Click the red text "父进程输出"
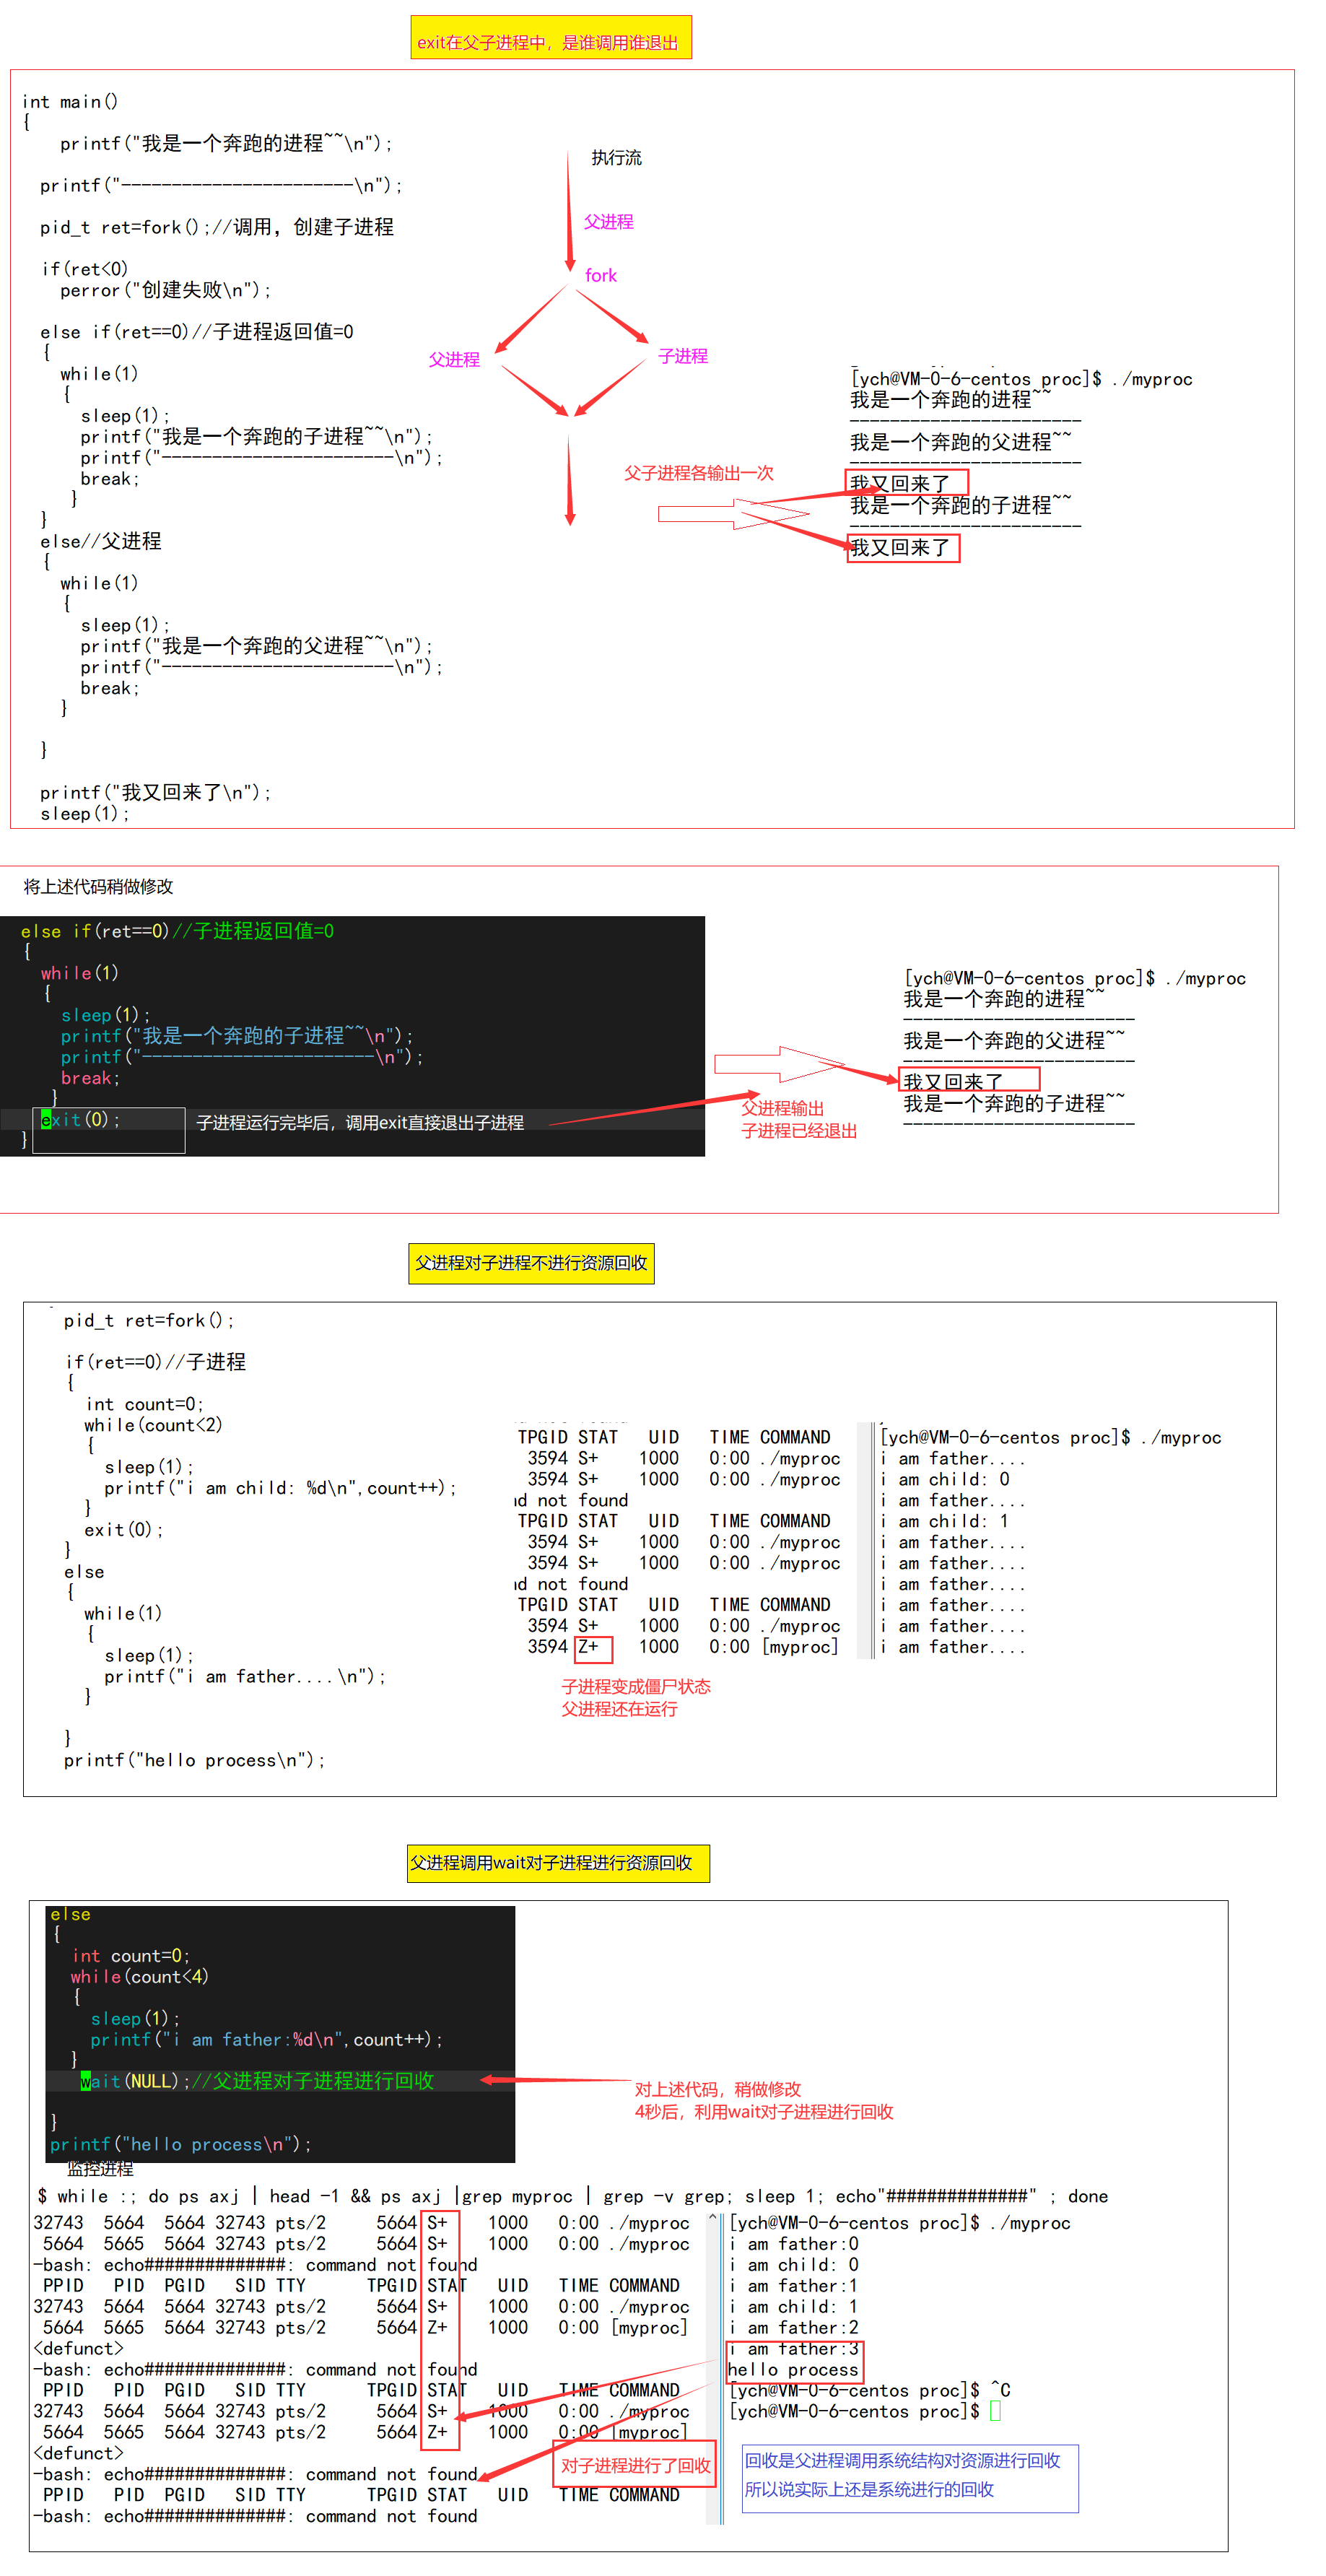The width and height of the screenshot is (1326, 2576). coord(783,1108)
